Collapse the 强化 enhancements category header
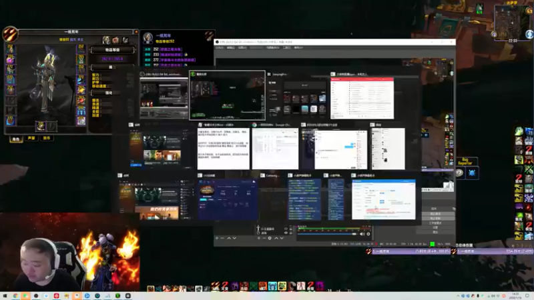Screen dimensions: 534x300 pyautogui.click(x=112, y=93)
